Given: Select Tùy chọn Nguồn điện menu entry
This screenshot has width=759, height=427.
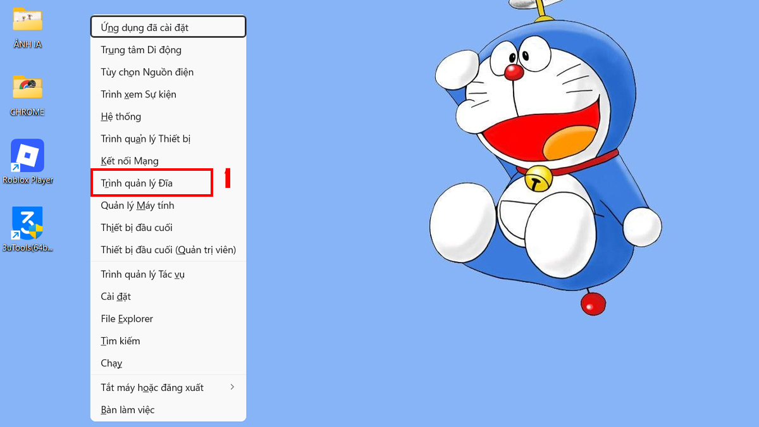Looking at the screenshot, I should (x=168, y=71).
